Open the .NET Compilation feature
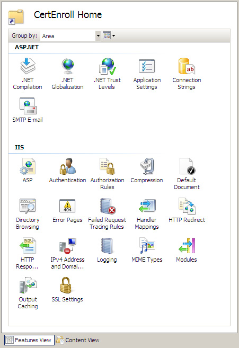Viewport: 239px width, 348px height. (28, 74)
